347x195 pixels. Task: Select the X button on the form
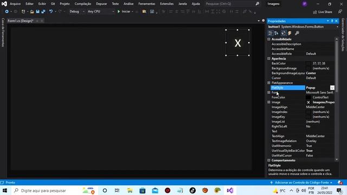point(237,43)
